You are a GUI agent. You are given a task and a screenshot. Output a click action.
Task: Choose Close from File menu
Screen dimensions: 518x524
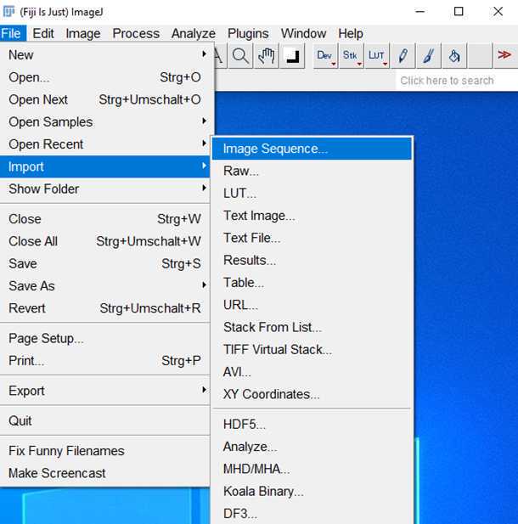click(105, 219)
